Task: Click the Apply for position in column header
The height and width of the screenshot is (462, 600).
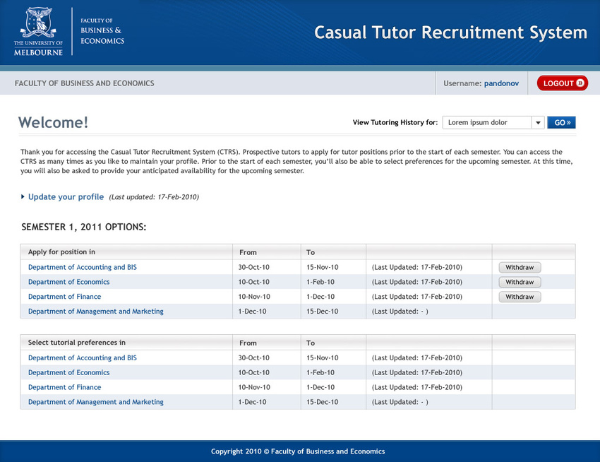Action: (x=61, y=252)
